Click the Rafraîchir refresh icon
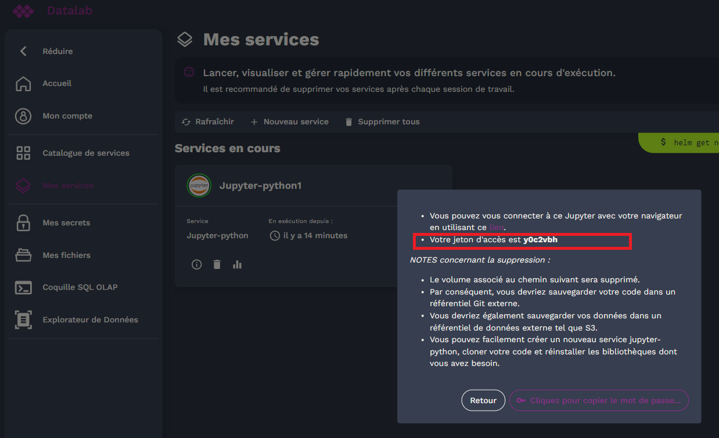This screenshot has width=719, height=438. coord(185,121)
